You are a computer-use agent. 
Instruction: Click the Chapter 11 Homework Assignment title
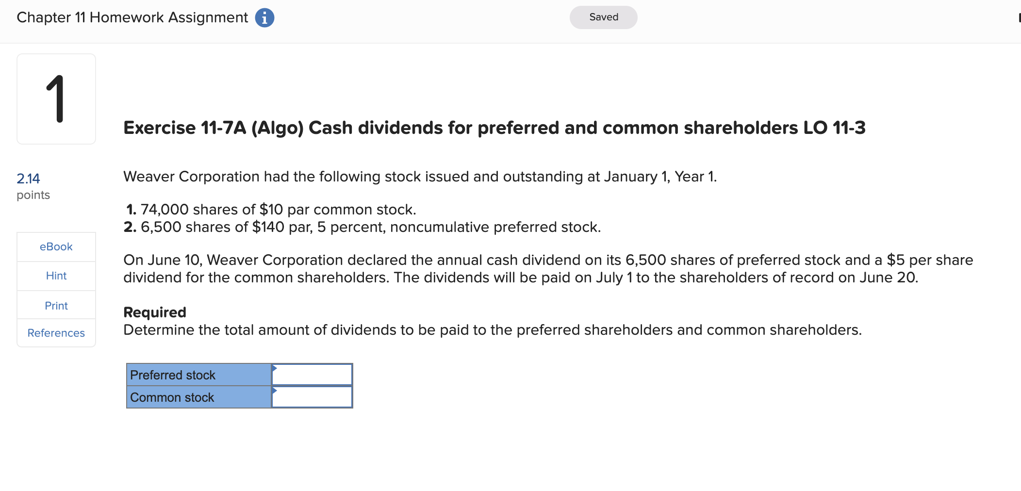132,17
